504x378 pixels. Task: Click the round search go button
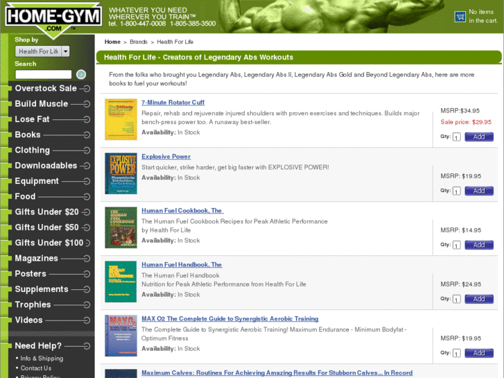(81, 74)
